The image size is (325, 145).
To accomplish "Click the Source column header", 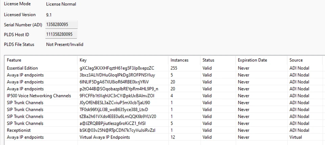I will coord(296,60).
